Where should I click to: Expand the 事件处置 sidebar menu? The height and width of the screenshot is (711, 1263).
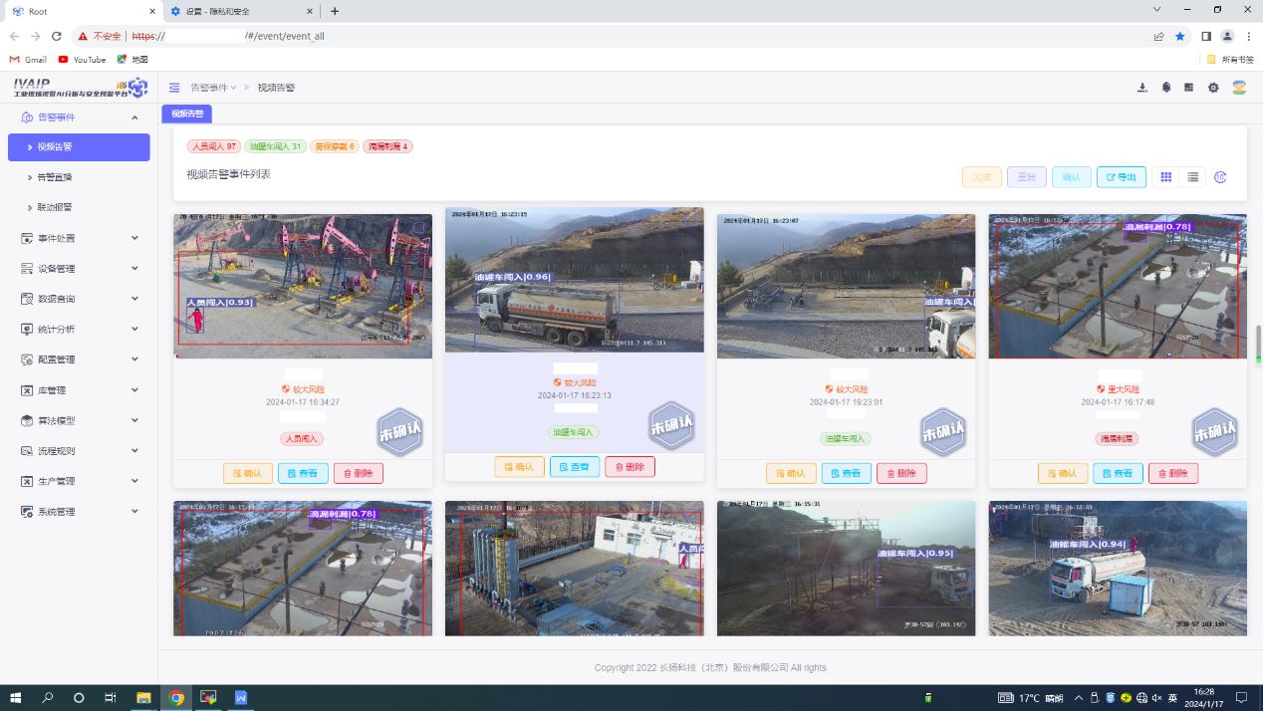[x=80, y=238]
